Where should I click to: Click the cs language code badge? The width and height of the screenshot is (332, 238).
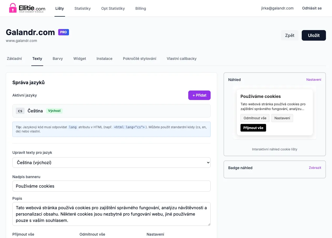(x=20, y=111)
